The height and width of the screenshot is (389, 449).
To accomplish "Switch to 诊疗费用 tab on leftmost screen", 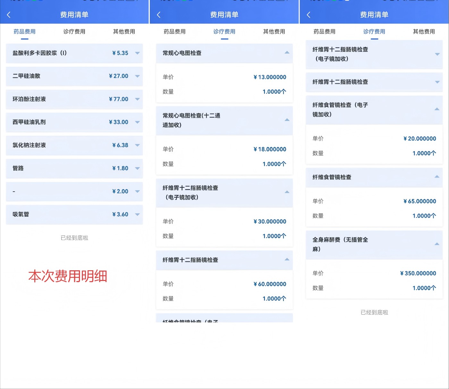I will [x=74, y=32].
